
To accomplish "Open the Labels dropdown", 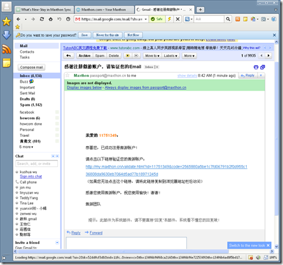I will (x=170, y=55).
